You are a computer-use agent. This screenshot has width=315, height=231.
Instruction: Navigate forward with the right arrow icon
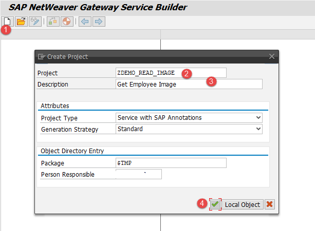pos(98,22)
